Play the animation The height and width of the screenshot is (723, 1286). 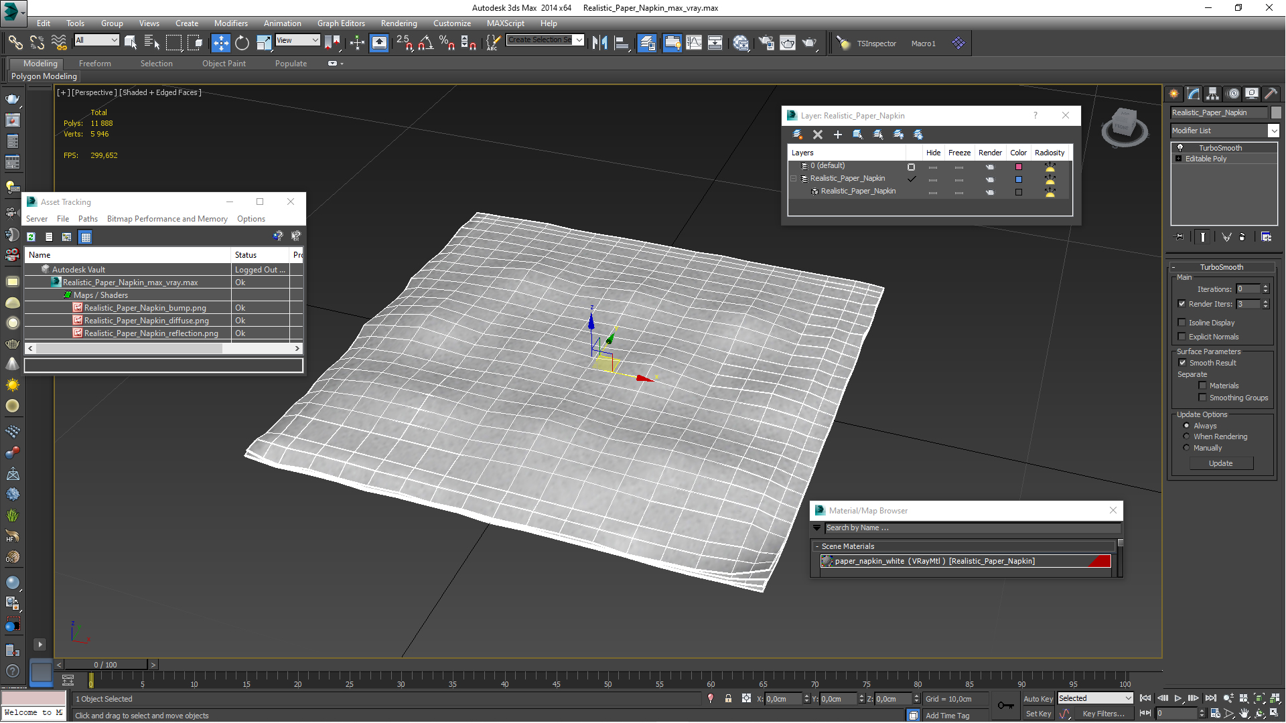(x=1178, y=698)
